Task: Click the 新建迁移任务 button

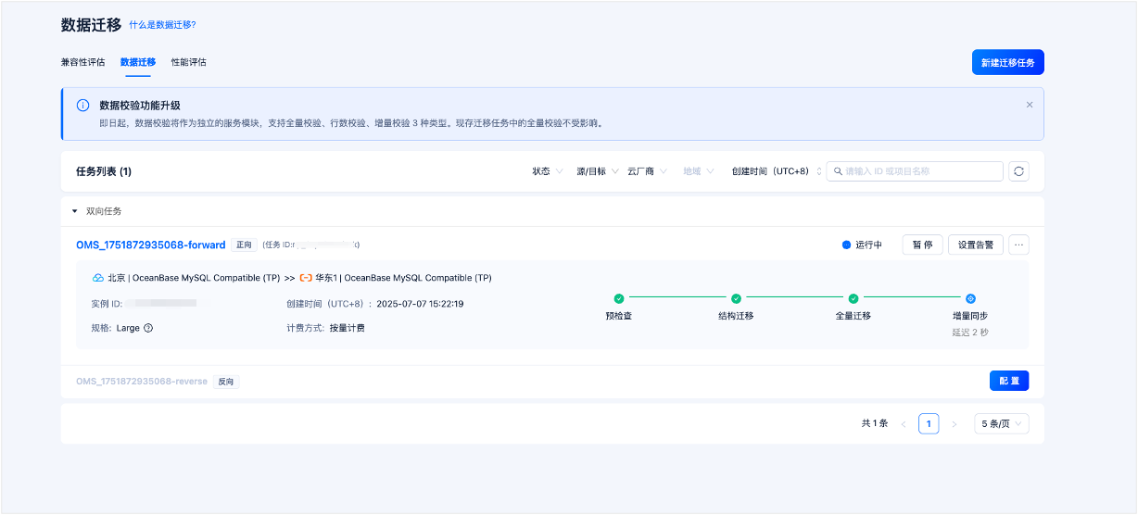Action: point(1008,62)
